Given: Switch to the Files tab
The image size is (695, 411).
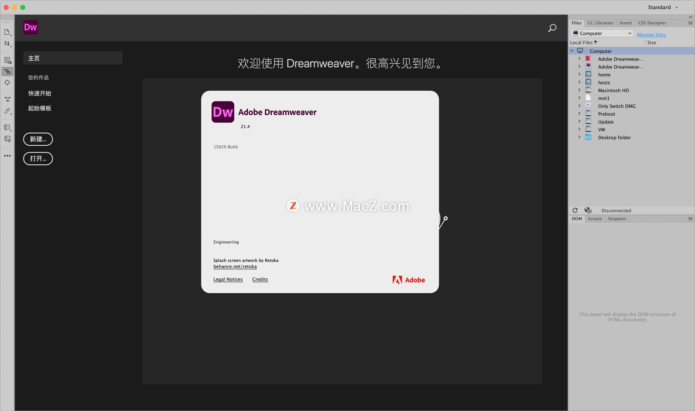Looking at the screenshot, I should [x=576, y=23].
